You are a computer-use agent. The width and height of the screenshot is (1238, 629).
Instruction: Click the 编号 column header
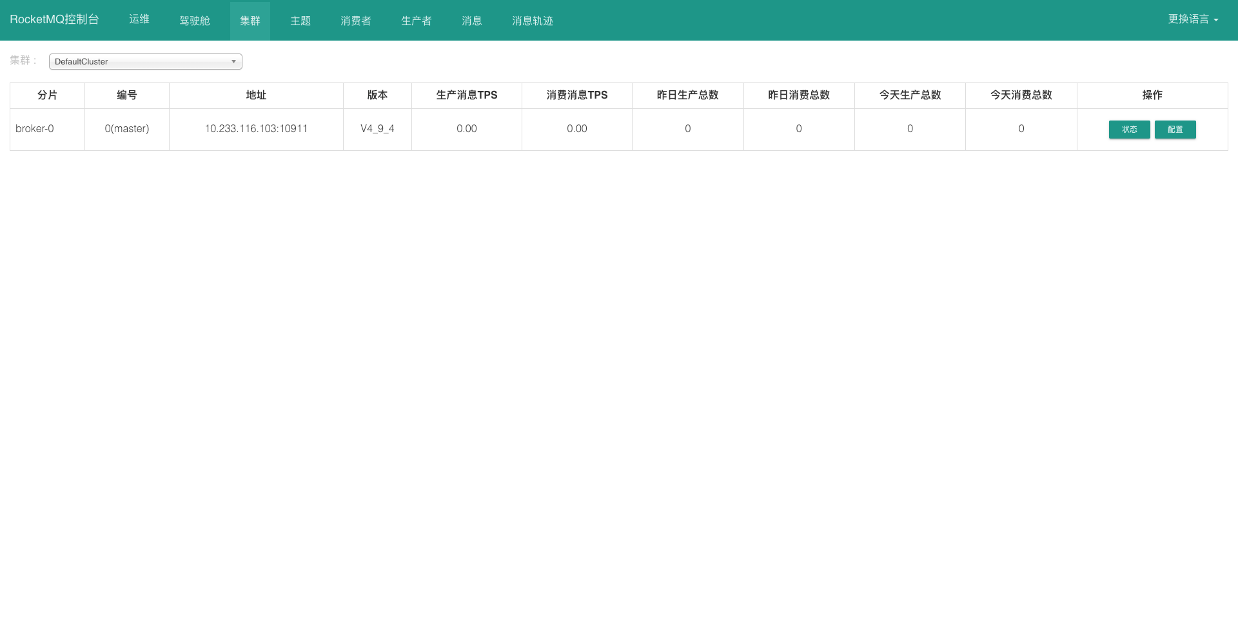(127, 95)
